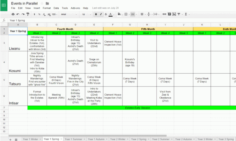Select row 7 header
The height and width of the screenshot is (141, 236).
pyautogui.click(x=4, y=108)
